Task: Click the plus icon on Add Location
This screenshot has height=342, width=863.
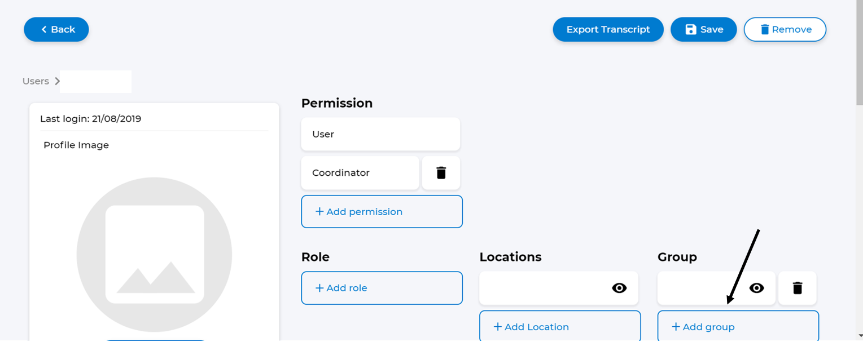Action: 497,327
